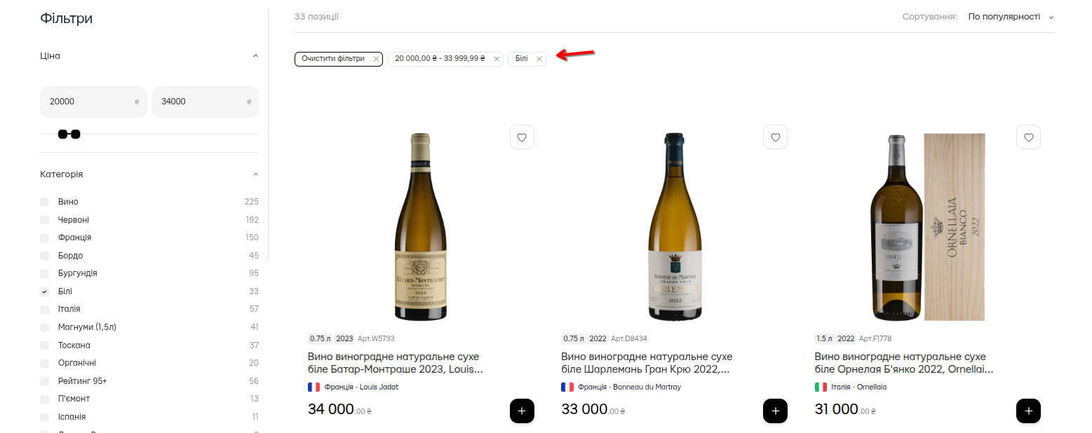Add the 33 000 ₴ Charlemagne wine to cart
Screen dimensions: 1092x433
[775, 411]
